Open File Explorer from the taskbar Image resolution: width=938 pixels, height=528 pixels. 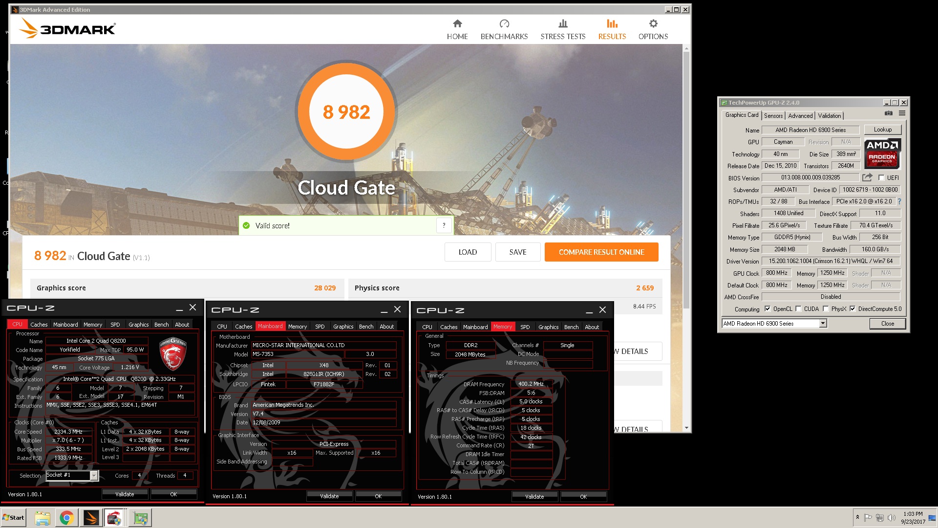(x=43, y=518)
